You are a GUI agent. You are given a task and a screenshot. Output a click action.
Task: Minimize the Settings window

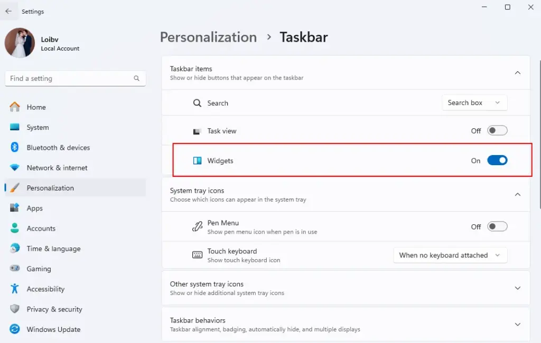click(484, 7)
